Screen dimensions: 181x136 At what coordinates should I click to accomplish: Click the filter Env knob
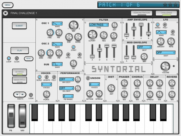coord(114,36)
